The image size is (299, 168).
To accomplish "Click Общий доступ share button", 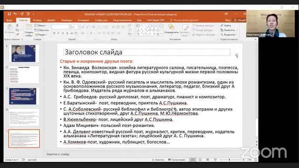I will point(240,20).
